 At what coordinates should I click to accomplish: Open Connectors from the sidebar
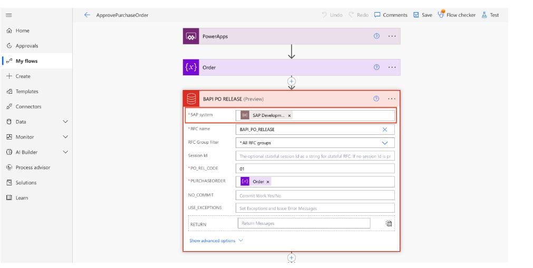28,106
